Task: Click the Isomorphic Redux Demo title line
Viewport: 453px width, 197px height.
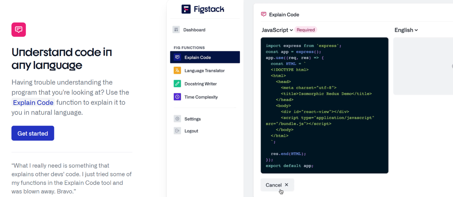Action: pyautogui.click(x=326, y=94)
